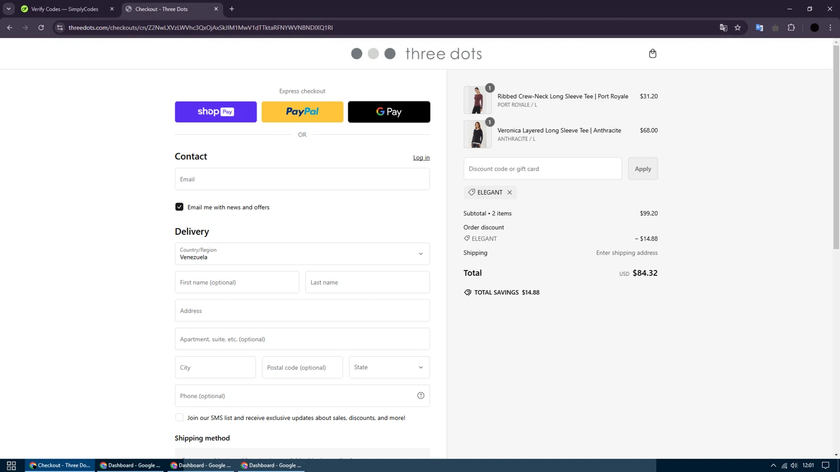
Task: Switch to the Checkout Three Dots tab
Action: pos(171,9)
